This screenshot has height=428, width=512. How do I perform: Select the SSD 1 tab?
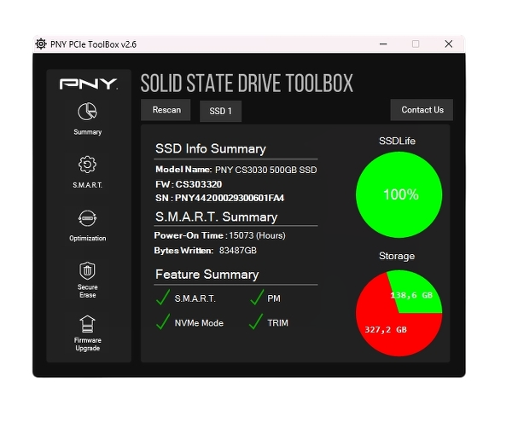click(x=220, y=111)
